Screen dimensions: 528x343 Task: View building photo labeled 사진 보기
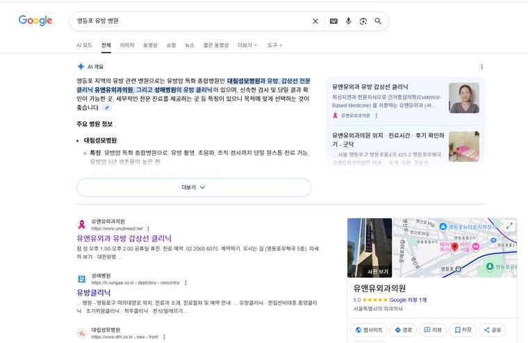click(370, 248)
